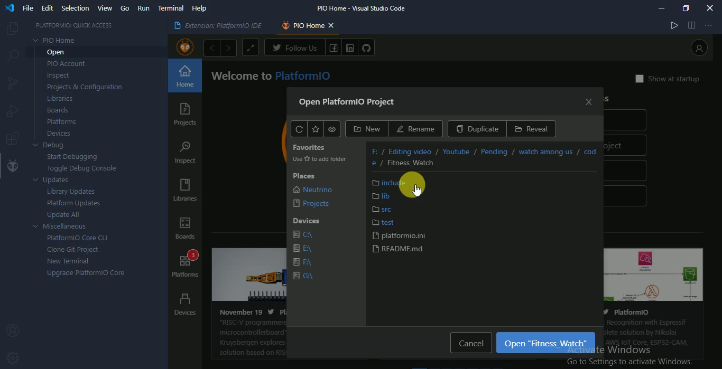Image resolution: width=722 pixels, height=369 pixels.
Task: Add current folder to favorites with star
Action: (x=316, y=129)
